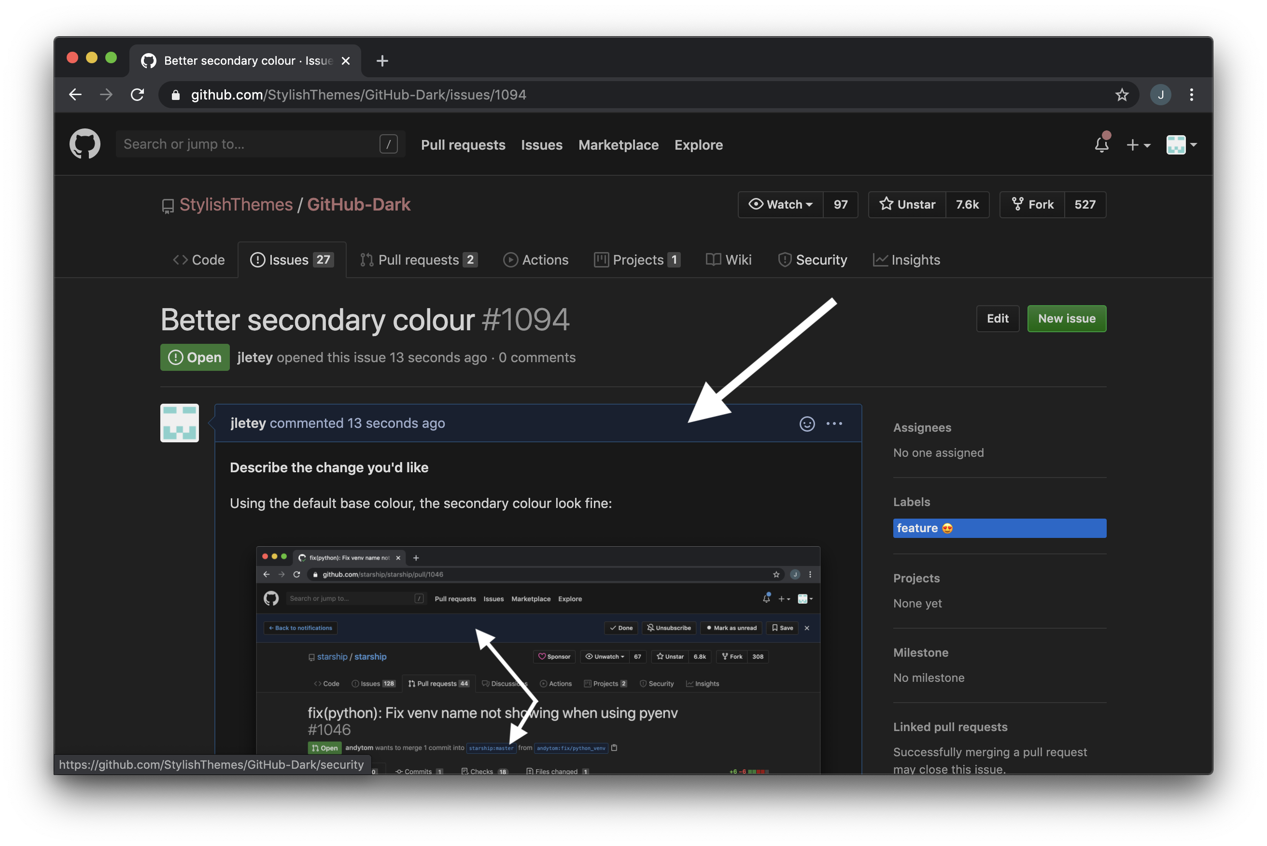Screen dimensions: 1267x846
Task: Create a New issue
Action: pos(1066,318)
